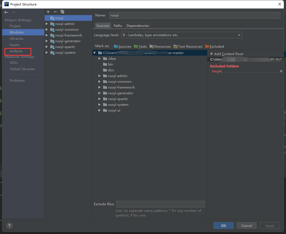The width and height of the screenshot is (286, 234).
Task: Select the ruoyi-generator module
Action: [x=68, y=41]
